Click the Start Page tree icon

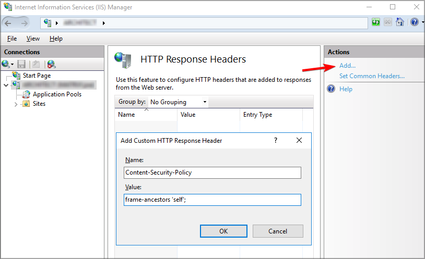pyautogui.click(x=16, y=75)
